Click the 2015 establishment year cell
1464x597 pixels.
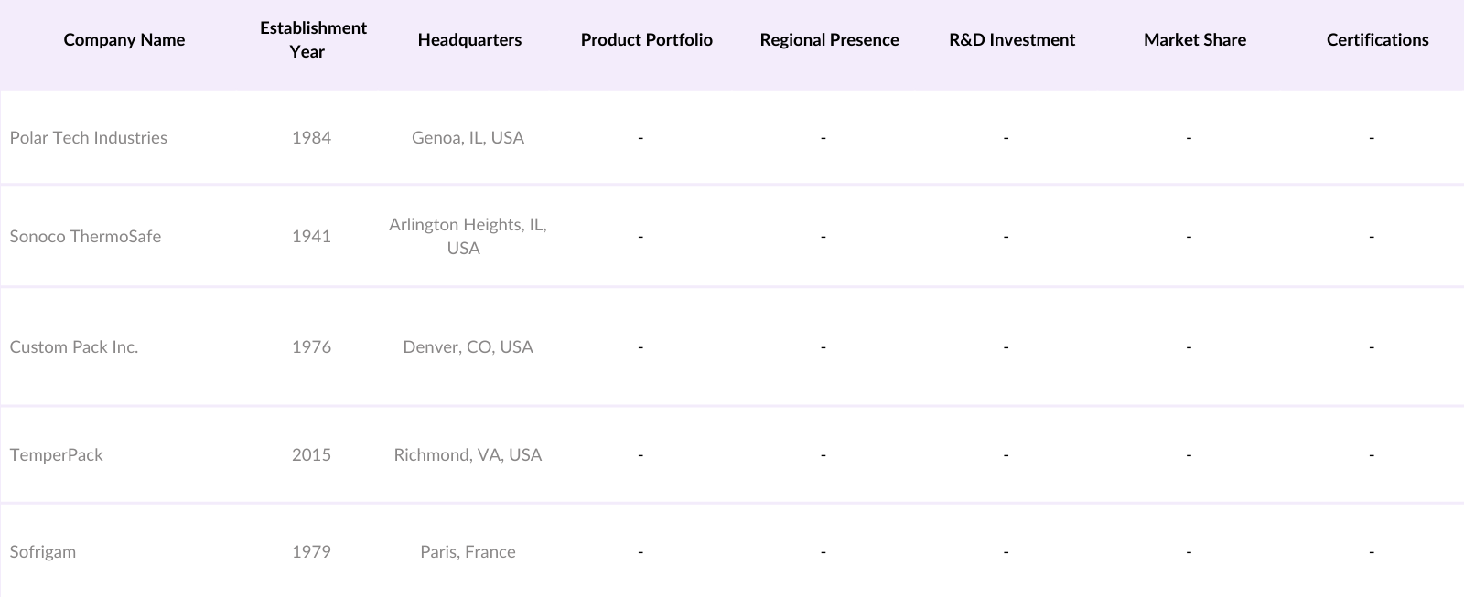pyautogui.click(x=311, y=455)
